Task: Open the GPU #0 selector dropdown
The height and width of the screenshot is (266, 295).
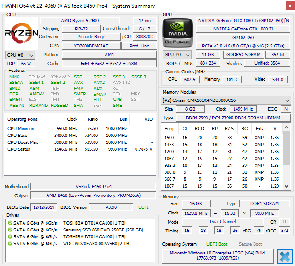Action: (177, 55)
